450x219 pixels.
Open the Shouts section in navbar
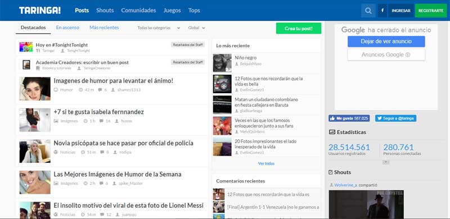click(x=105, y=11)
